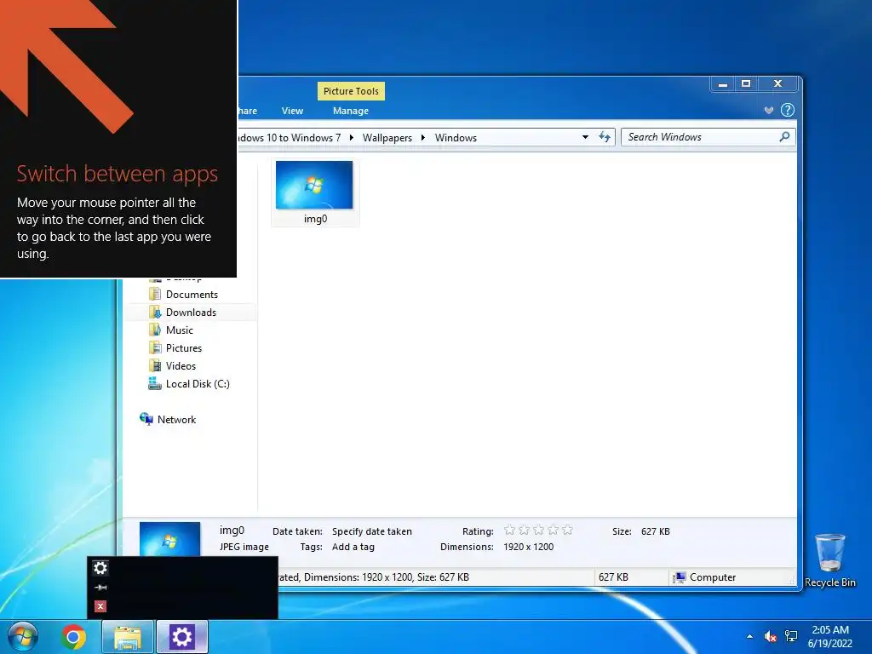This screenshot has width=872, height=654.
Task: Open the Picture Tools contextual tab
Action: coord(351,91)
